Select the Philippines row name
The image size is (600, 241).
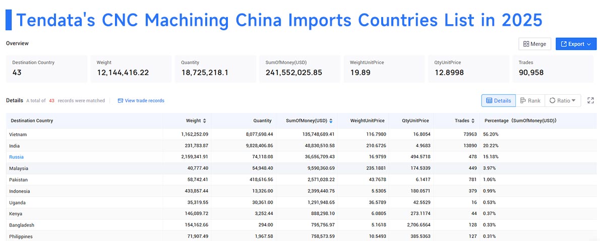(21, 236)
